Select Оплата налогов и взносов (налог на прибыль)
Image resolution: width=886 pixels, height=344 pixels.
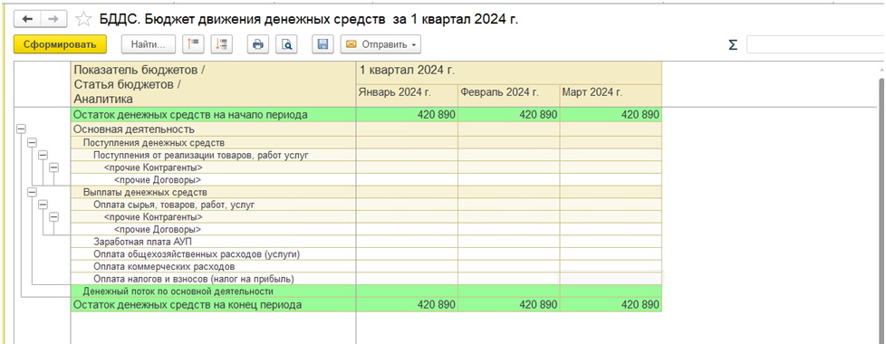click(214, 279)
